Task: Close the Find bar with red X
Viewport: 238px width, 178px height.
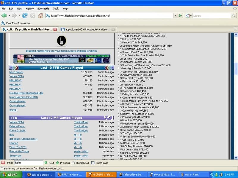Action: (x=3, y=163)
